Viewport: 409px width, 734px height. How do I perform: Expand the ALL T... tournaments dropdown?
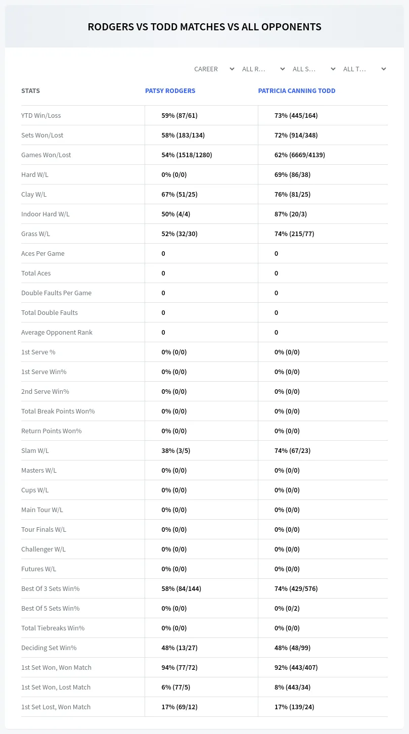pos(365,69)
